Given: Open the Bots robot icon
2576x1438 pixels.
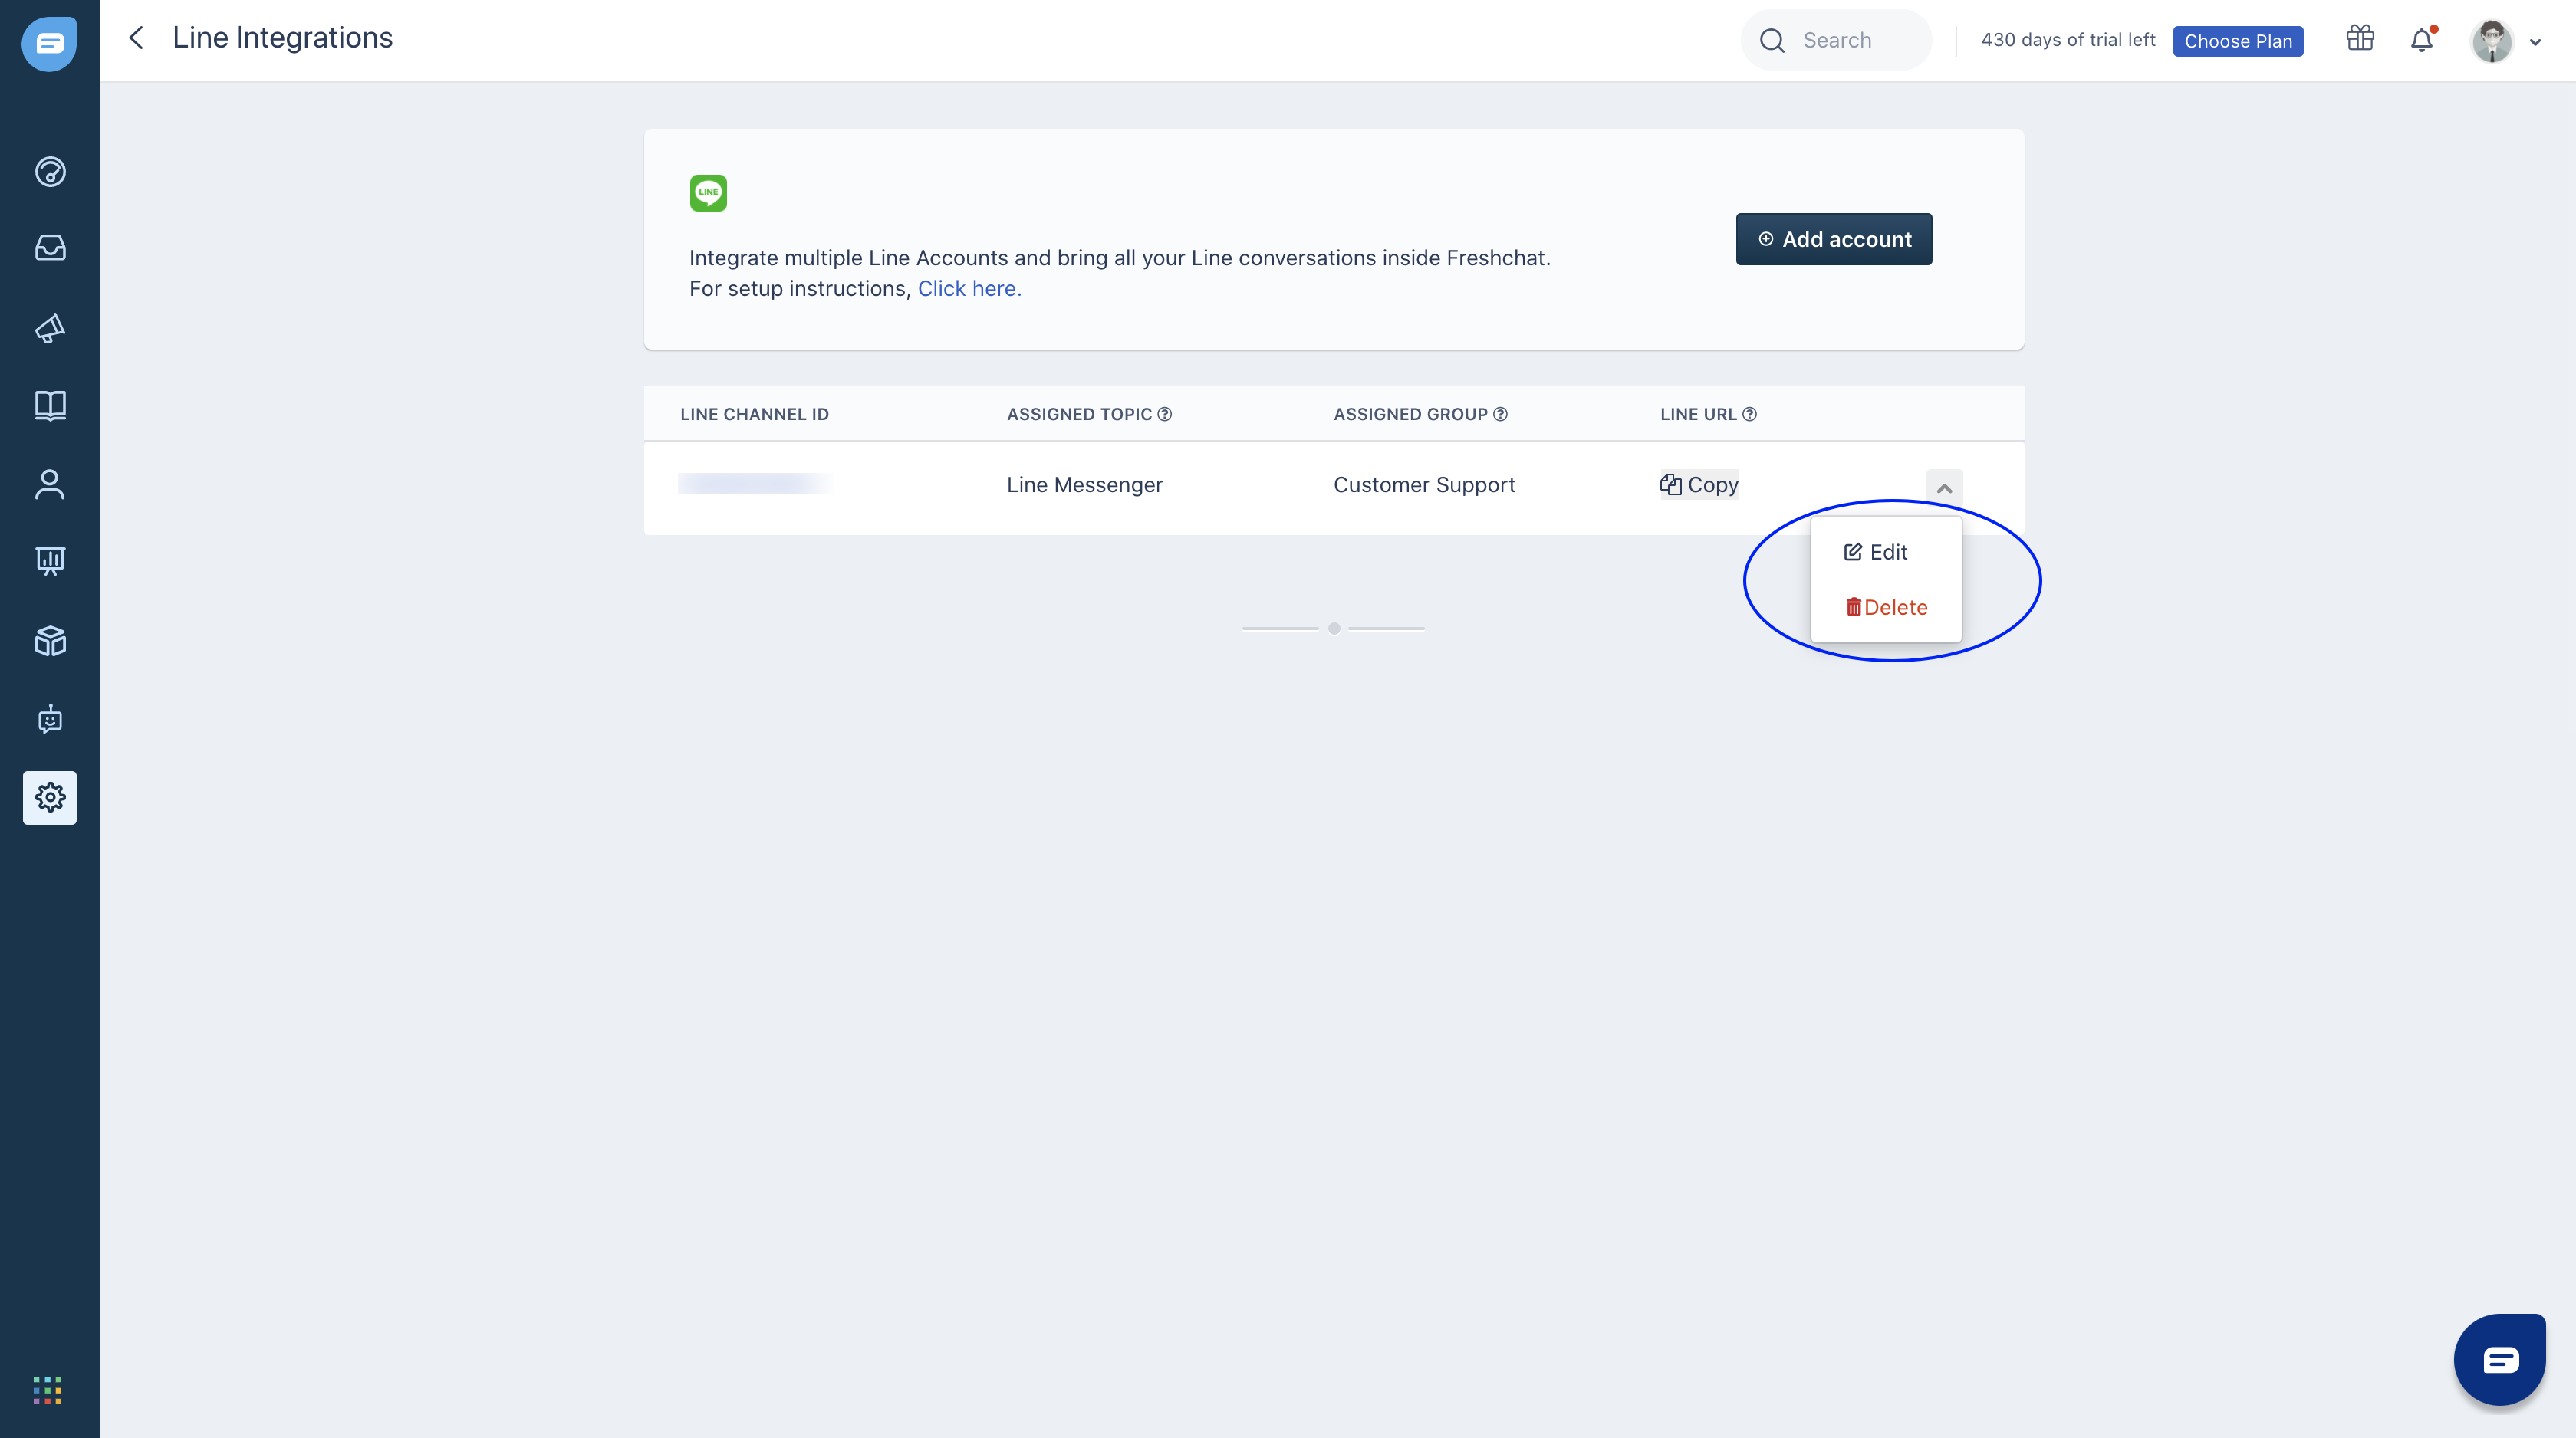Looking at the screenshot, I should [x=50, y=718].
